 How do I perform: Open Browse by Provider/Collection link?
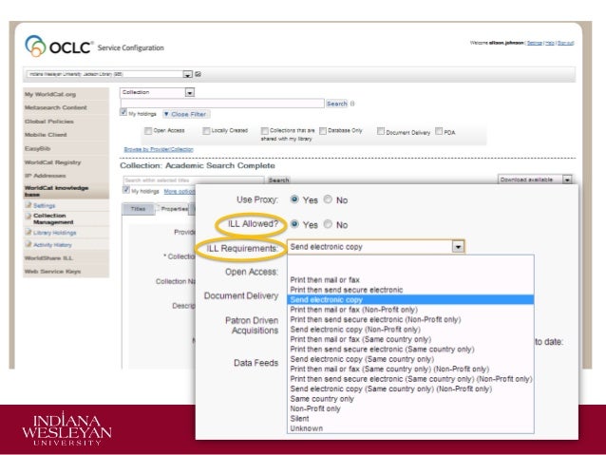[159, 149]
